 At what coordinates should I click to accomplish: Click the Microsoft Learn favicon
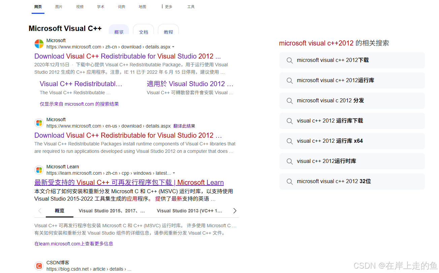(39, 170)
